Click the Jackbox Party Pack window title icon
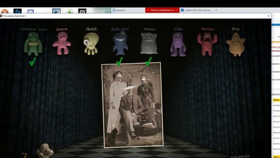This screenshot has width=280, height=158. click(x=1, y=16)
